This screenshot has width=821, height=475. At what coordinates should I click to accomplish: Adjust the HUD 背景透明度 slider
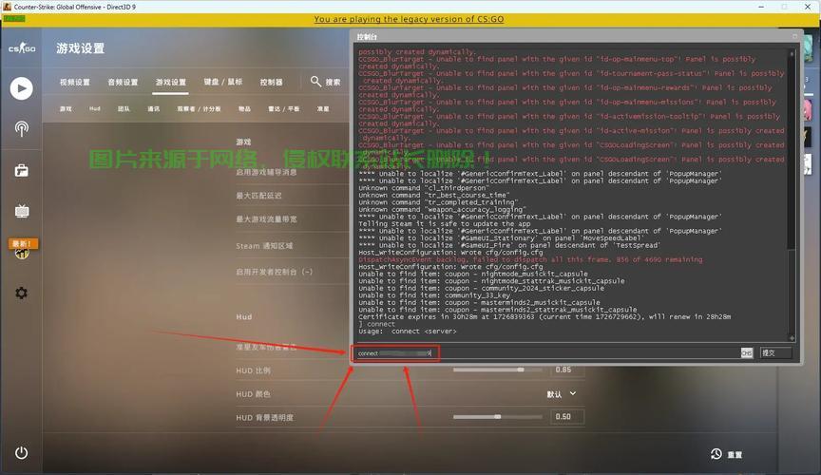pos(498,417)
